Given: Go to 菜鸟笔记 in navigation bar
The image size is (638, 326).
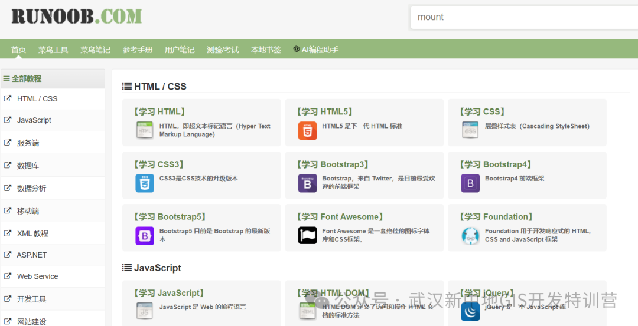Looking at the screenshot, I should click(x=95, y=50).
